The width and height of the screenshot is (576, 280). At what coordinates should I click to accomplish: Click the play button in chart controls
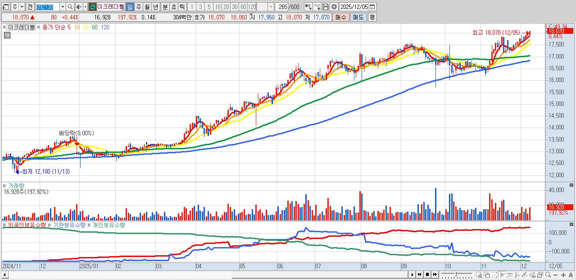(412, 275)
